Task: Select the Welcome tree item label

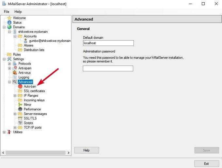Action: 19,18
